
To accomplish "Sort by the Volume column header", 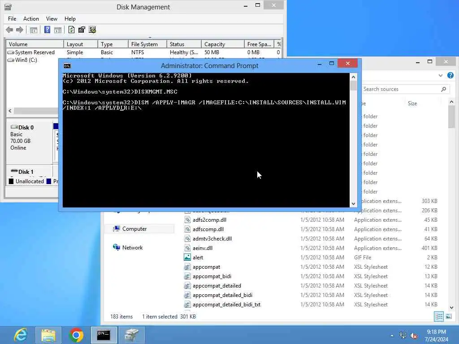I will tap(35, 44).
